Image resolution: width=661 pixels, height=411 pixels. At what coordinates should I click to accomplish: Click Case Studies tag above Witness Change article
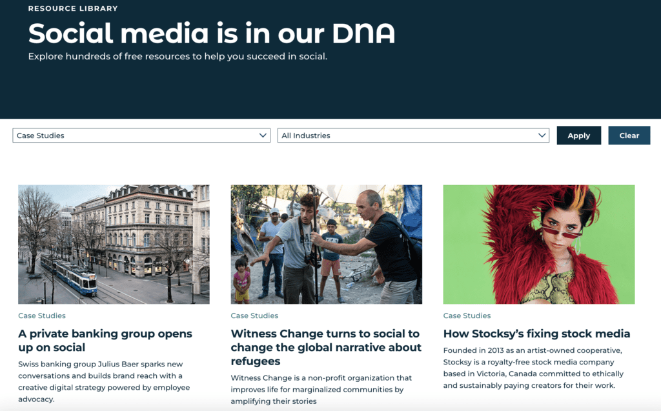click(x=254, y=316)
